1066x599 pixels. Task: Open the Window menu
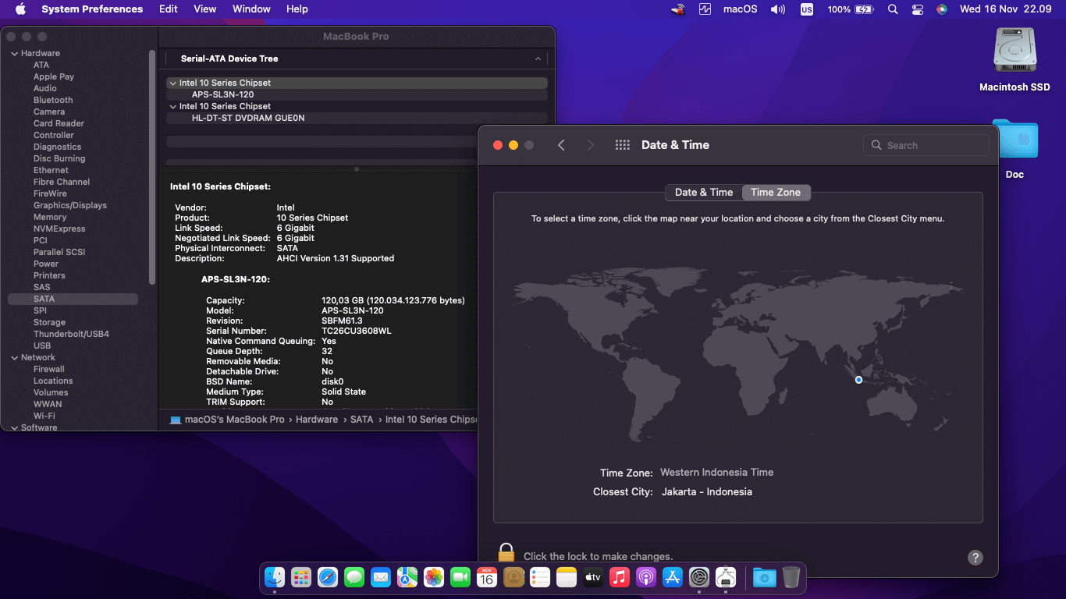tap(251, 9)
